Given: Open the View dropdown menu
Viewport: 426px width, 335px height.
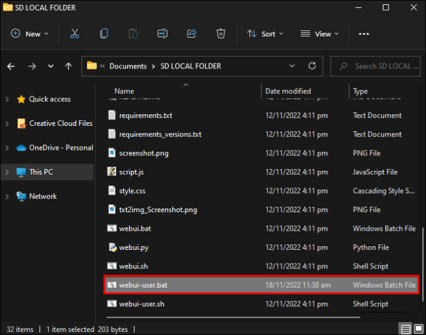Looking at the screenshot, I should pyautogui.click(x=319, y=34).
